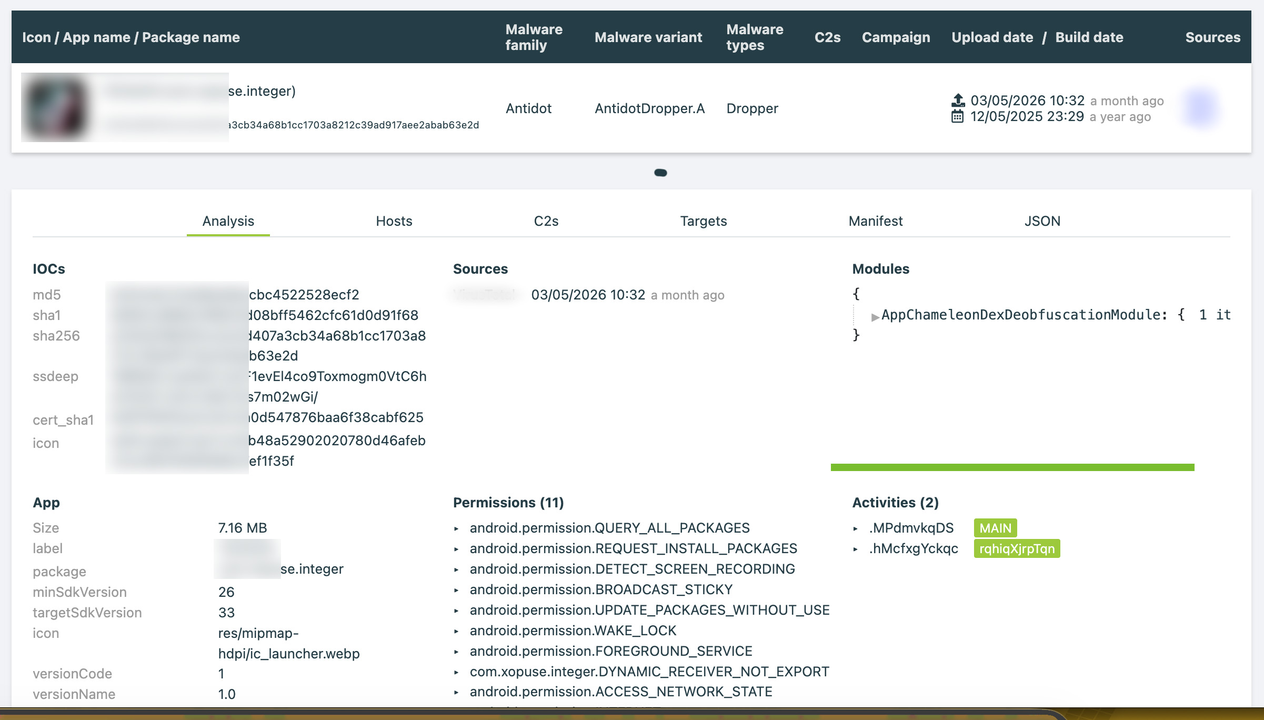
Task: Click the C2s column header
Action: click(827, 37)
